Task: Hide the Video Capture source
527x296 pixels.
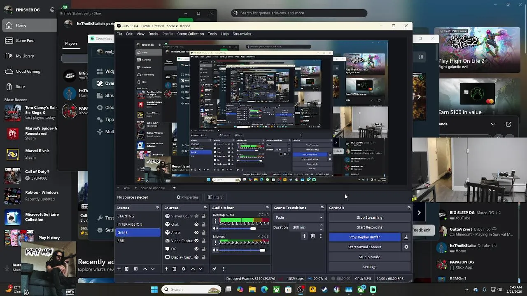Action: pos(196,241)
